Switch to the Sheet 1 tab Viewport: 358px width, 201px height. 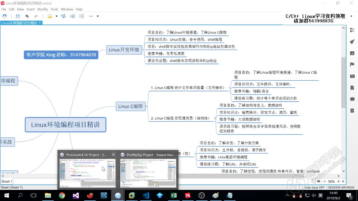click(x=6, y=181)
